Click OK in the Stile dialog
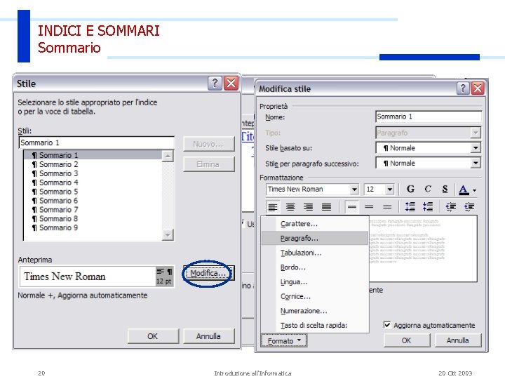The width and height of the screenshot is (505, 379). tap(153, 336)
